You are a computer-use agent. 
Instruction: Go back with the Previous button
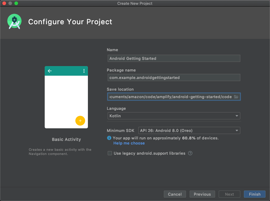tap(202, 194)
